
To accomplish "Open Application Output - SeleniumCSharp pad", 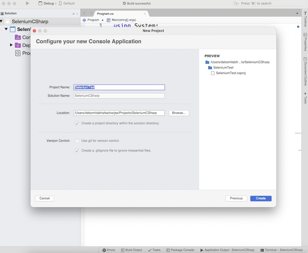I will click(227, 250).
